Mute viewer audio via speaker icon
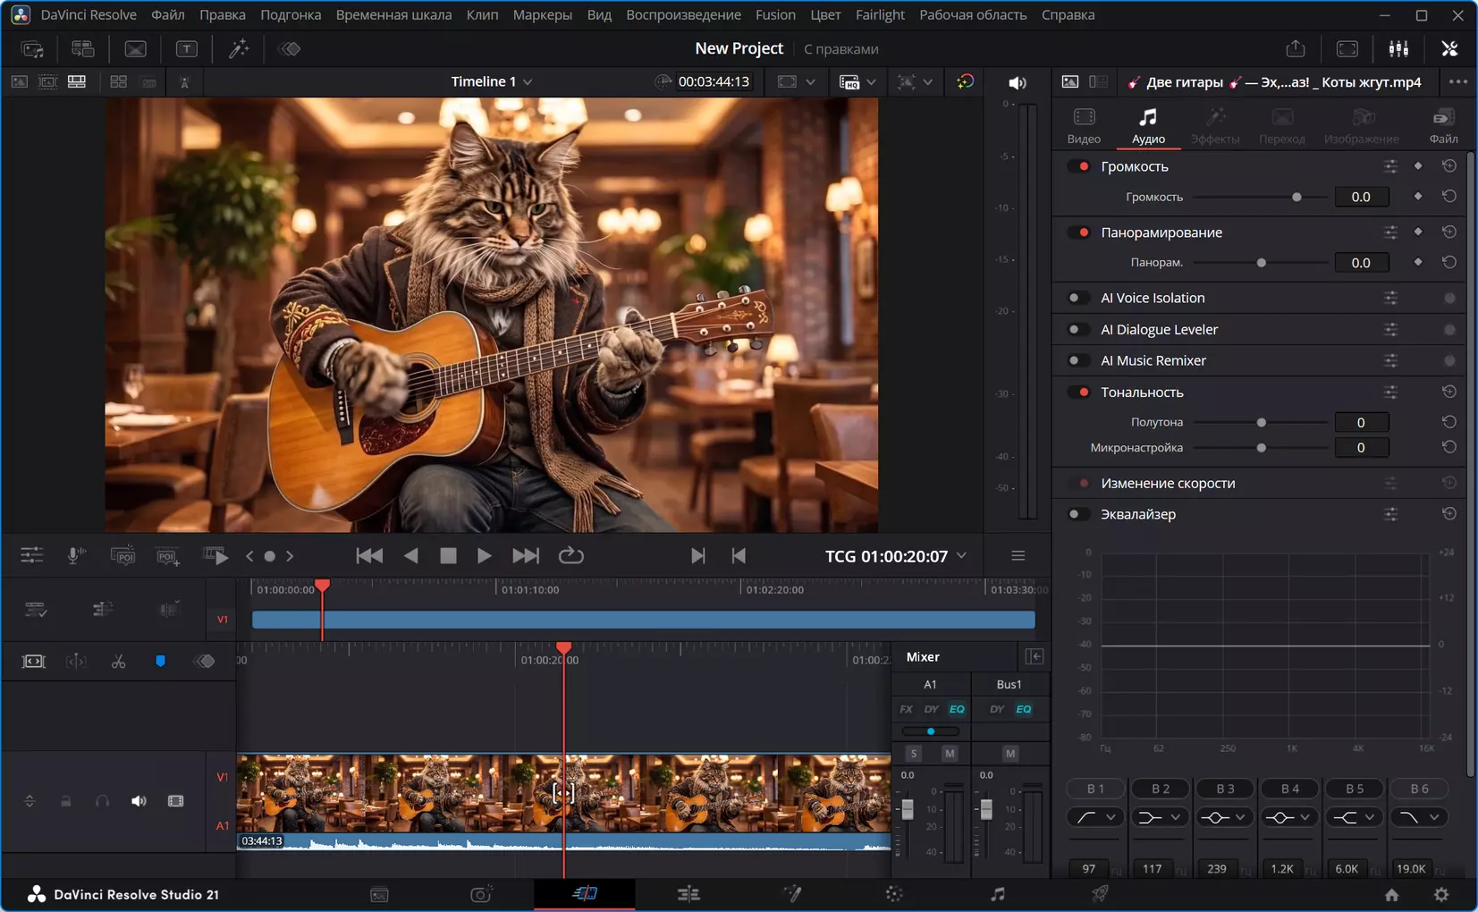Viewport: 1478px width, 912px height. 1018,82
